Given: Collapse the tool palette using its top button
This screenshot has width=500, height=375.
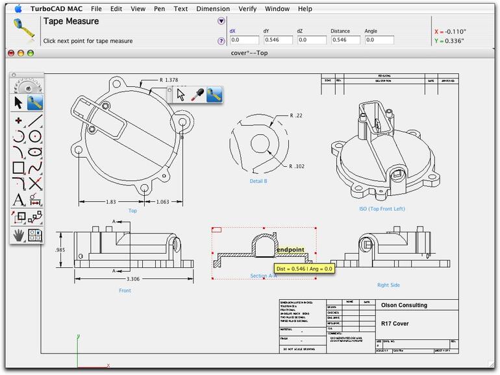Looking at the screenshot, I should (x=15, y=75).
